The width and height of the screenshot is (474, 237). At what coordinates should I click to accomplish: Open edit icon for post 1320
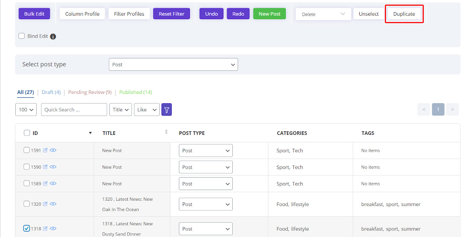[x=45, y=204]
